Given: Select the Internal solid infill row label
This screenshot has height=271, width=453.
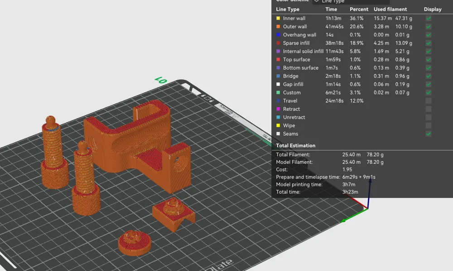Looking at the screenshot, I should tap(303, 51).
